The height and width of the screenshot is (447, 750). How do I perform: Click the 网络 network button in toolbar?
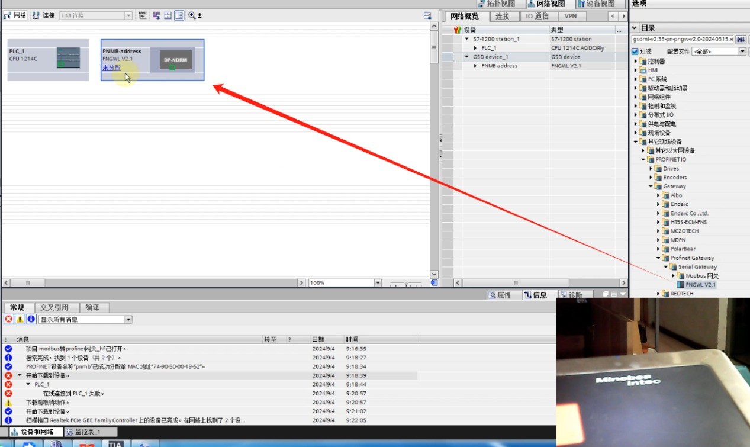pyautogui.click(x=15, y=15)
